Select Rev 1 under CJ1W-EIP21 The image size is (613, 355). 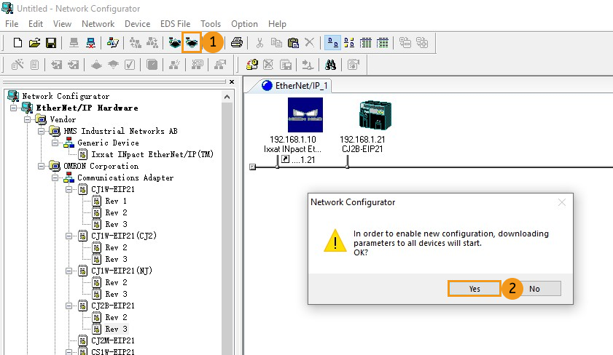[116, 201]
